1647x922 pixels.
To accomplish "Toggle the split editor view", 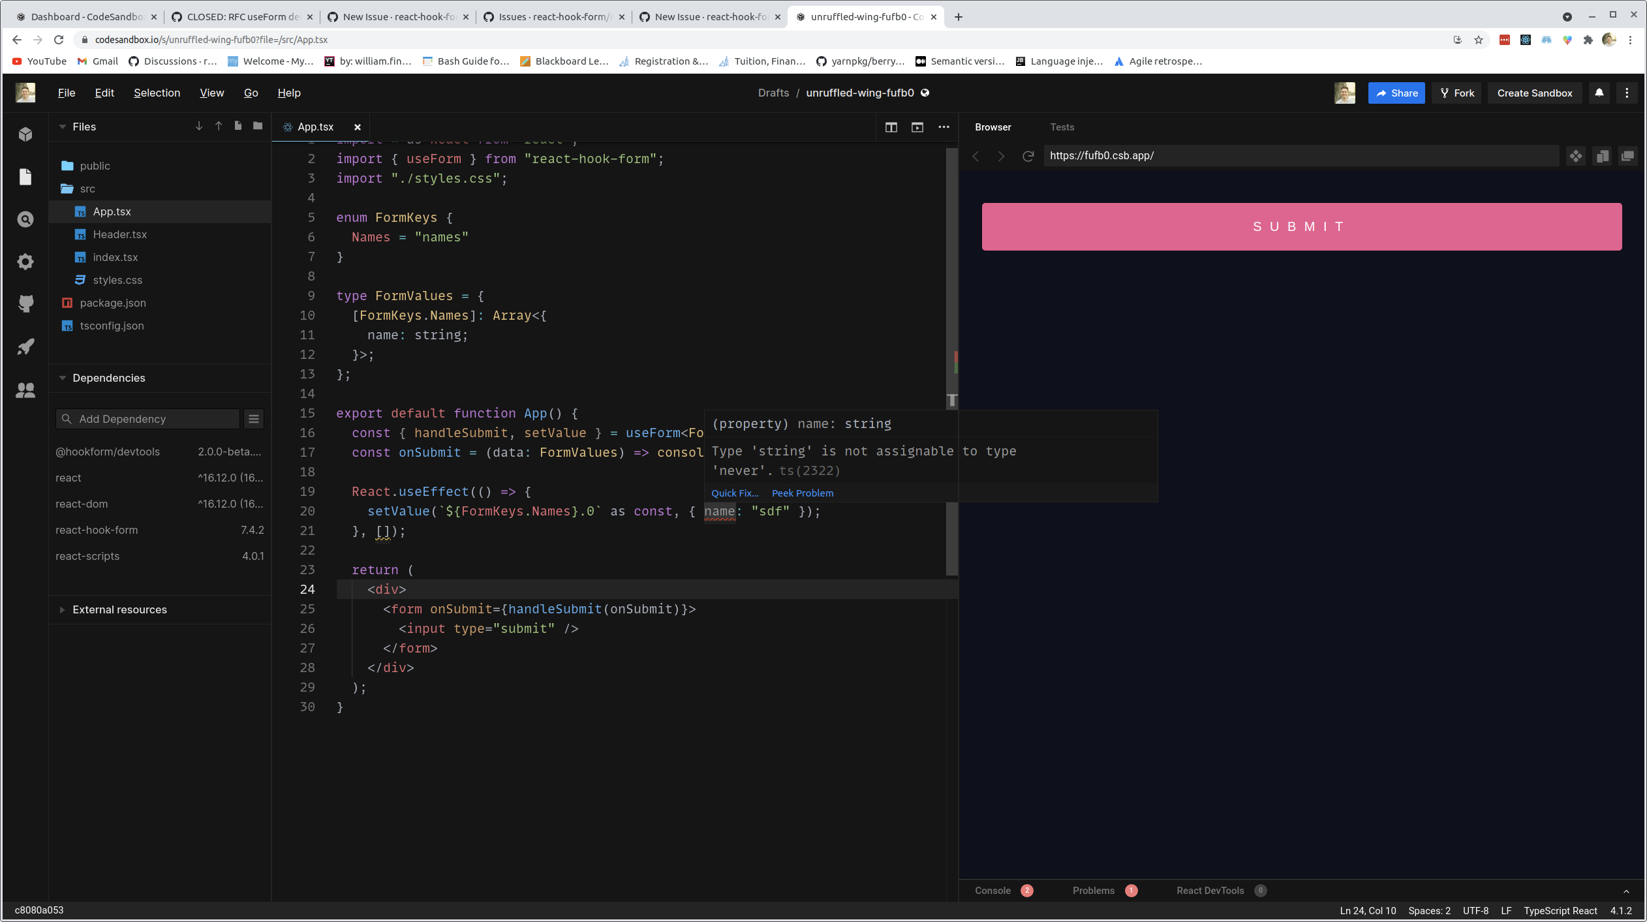I will [x=890, y=127].
